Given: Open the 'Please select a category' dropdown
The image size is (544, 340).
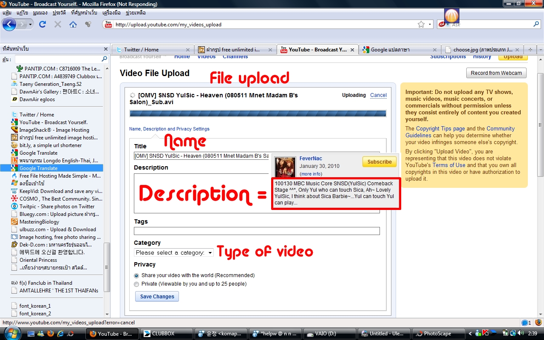Looking at the screenshot, I should click(x=174, y=252).
